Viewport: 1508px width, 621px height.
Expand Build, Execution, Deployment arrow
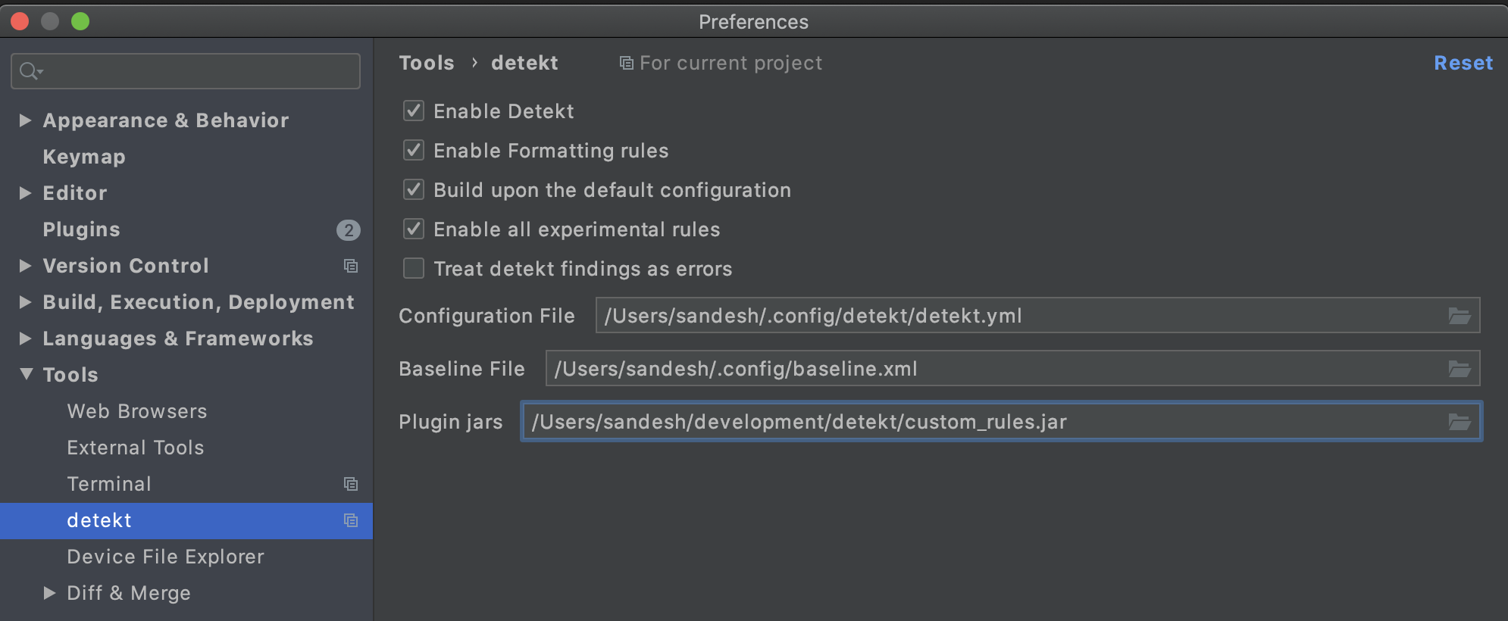point(25,302)
